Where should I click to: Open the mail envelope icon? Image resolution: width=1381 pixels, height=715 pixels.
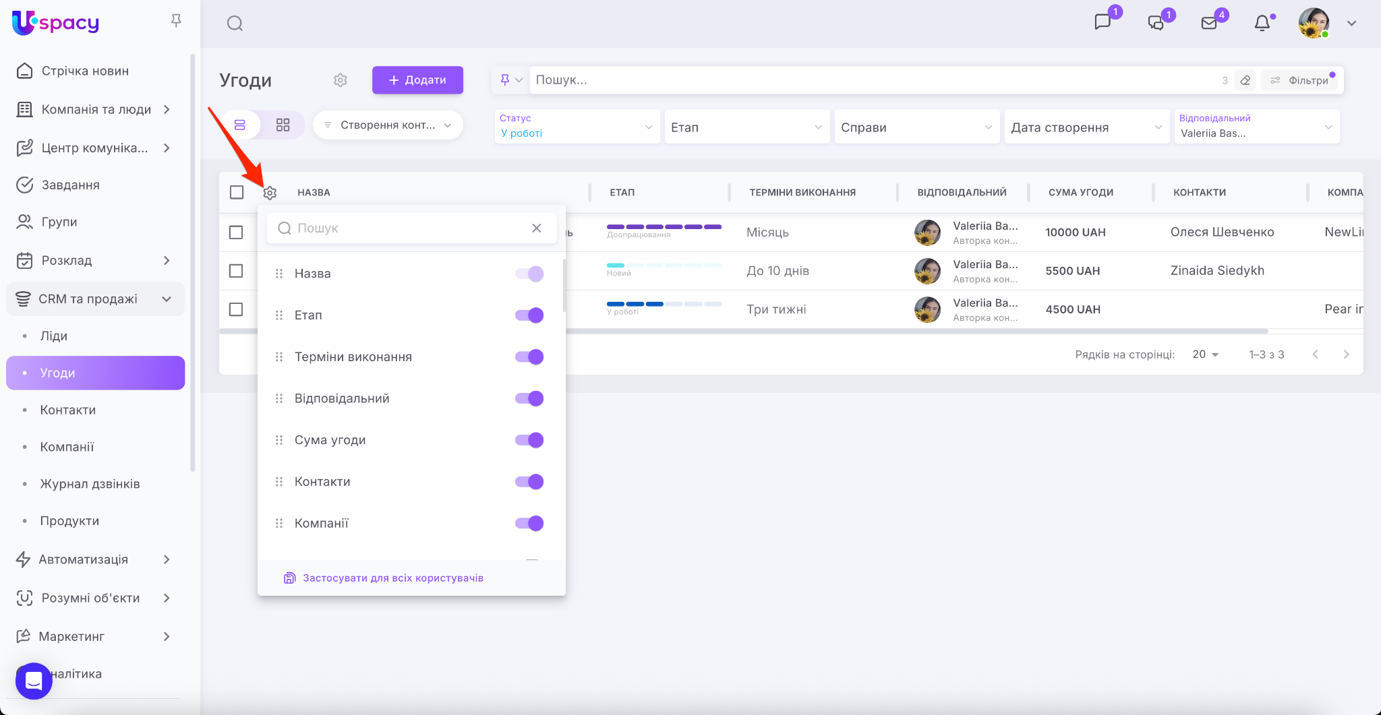[x=1209, y=24]
